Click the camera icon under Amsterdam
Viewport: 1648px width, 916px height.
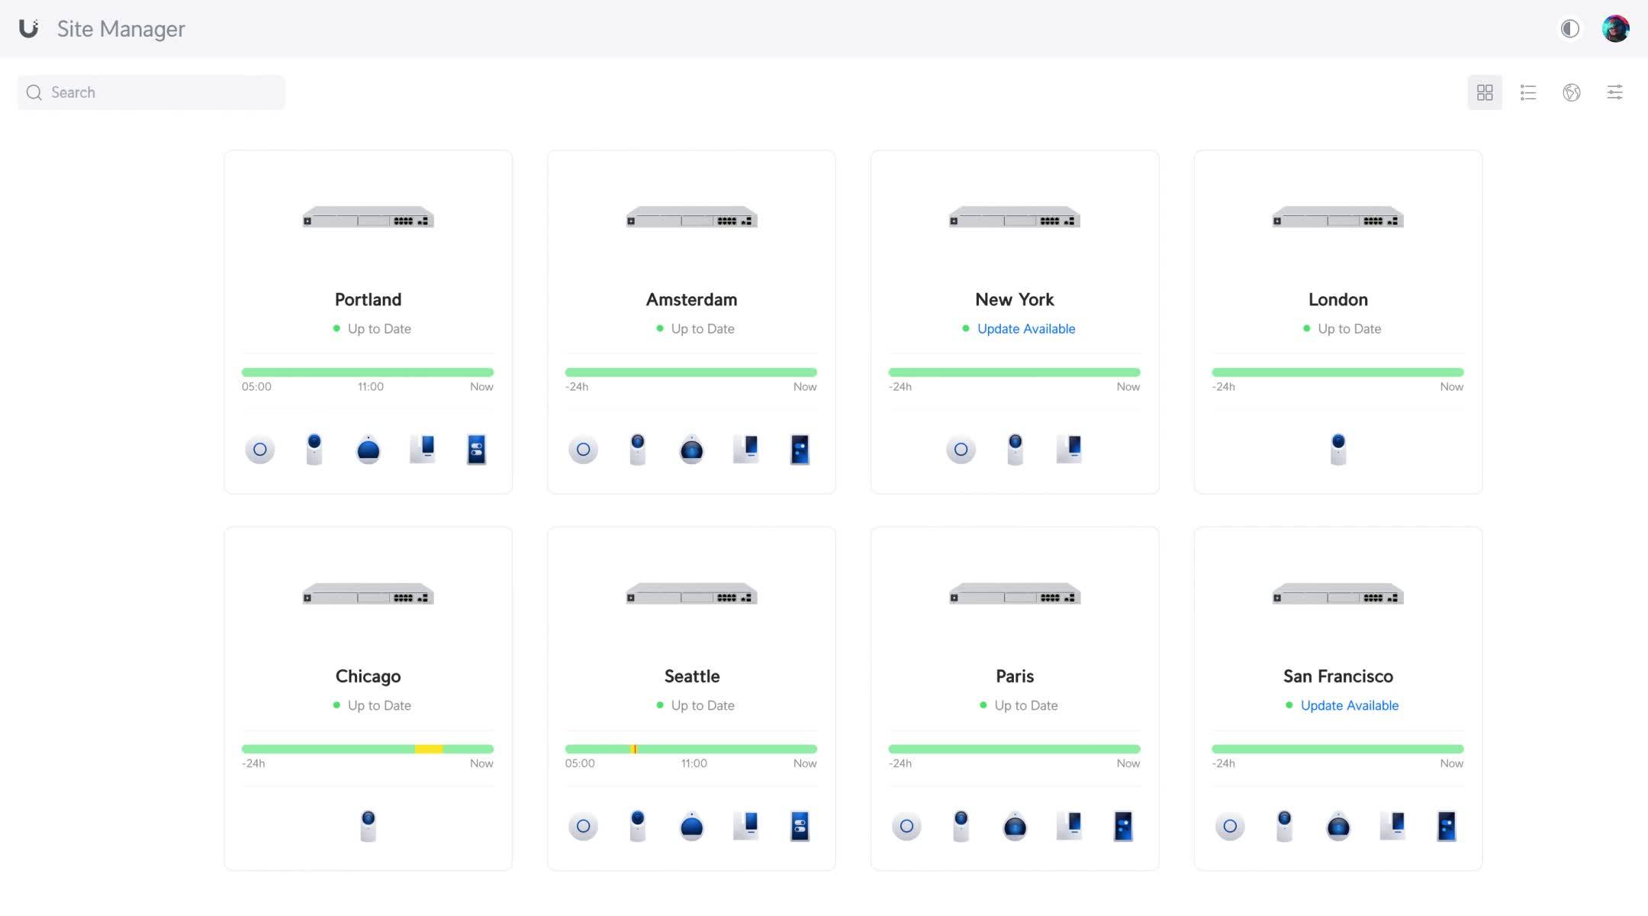pyautogui.click(x=638, y=449)
